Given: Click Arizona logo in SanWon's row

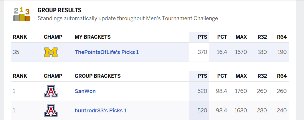Looking at the screenshot, I should [51, 91].
